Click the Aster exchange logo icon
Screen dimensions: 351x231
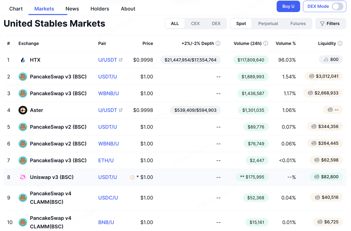coord(23,110)
